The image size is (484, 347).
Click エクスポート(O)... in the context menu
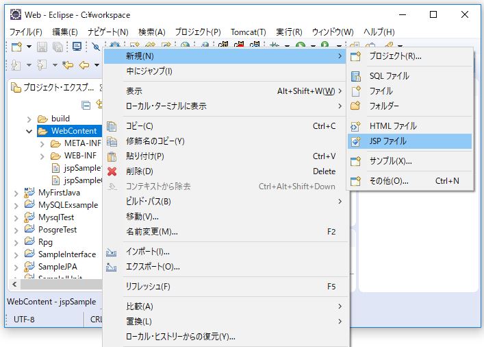(225, 267)
